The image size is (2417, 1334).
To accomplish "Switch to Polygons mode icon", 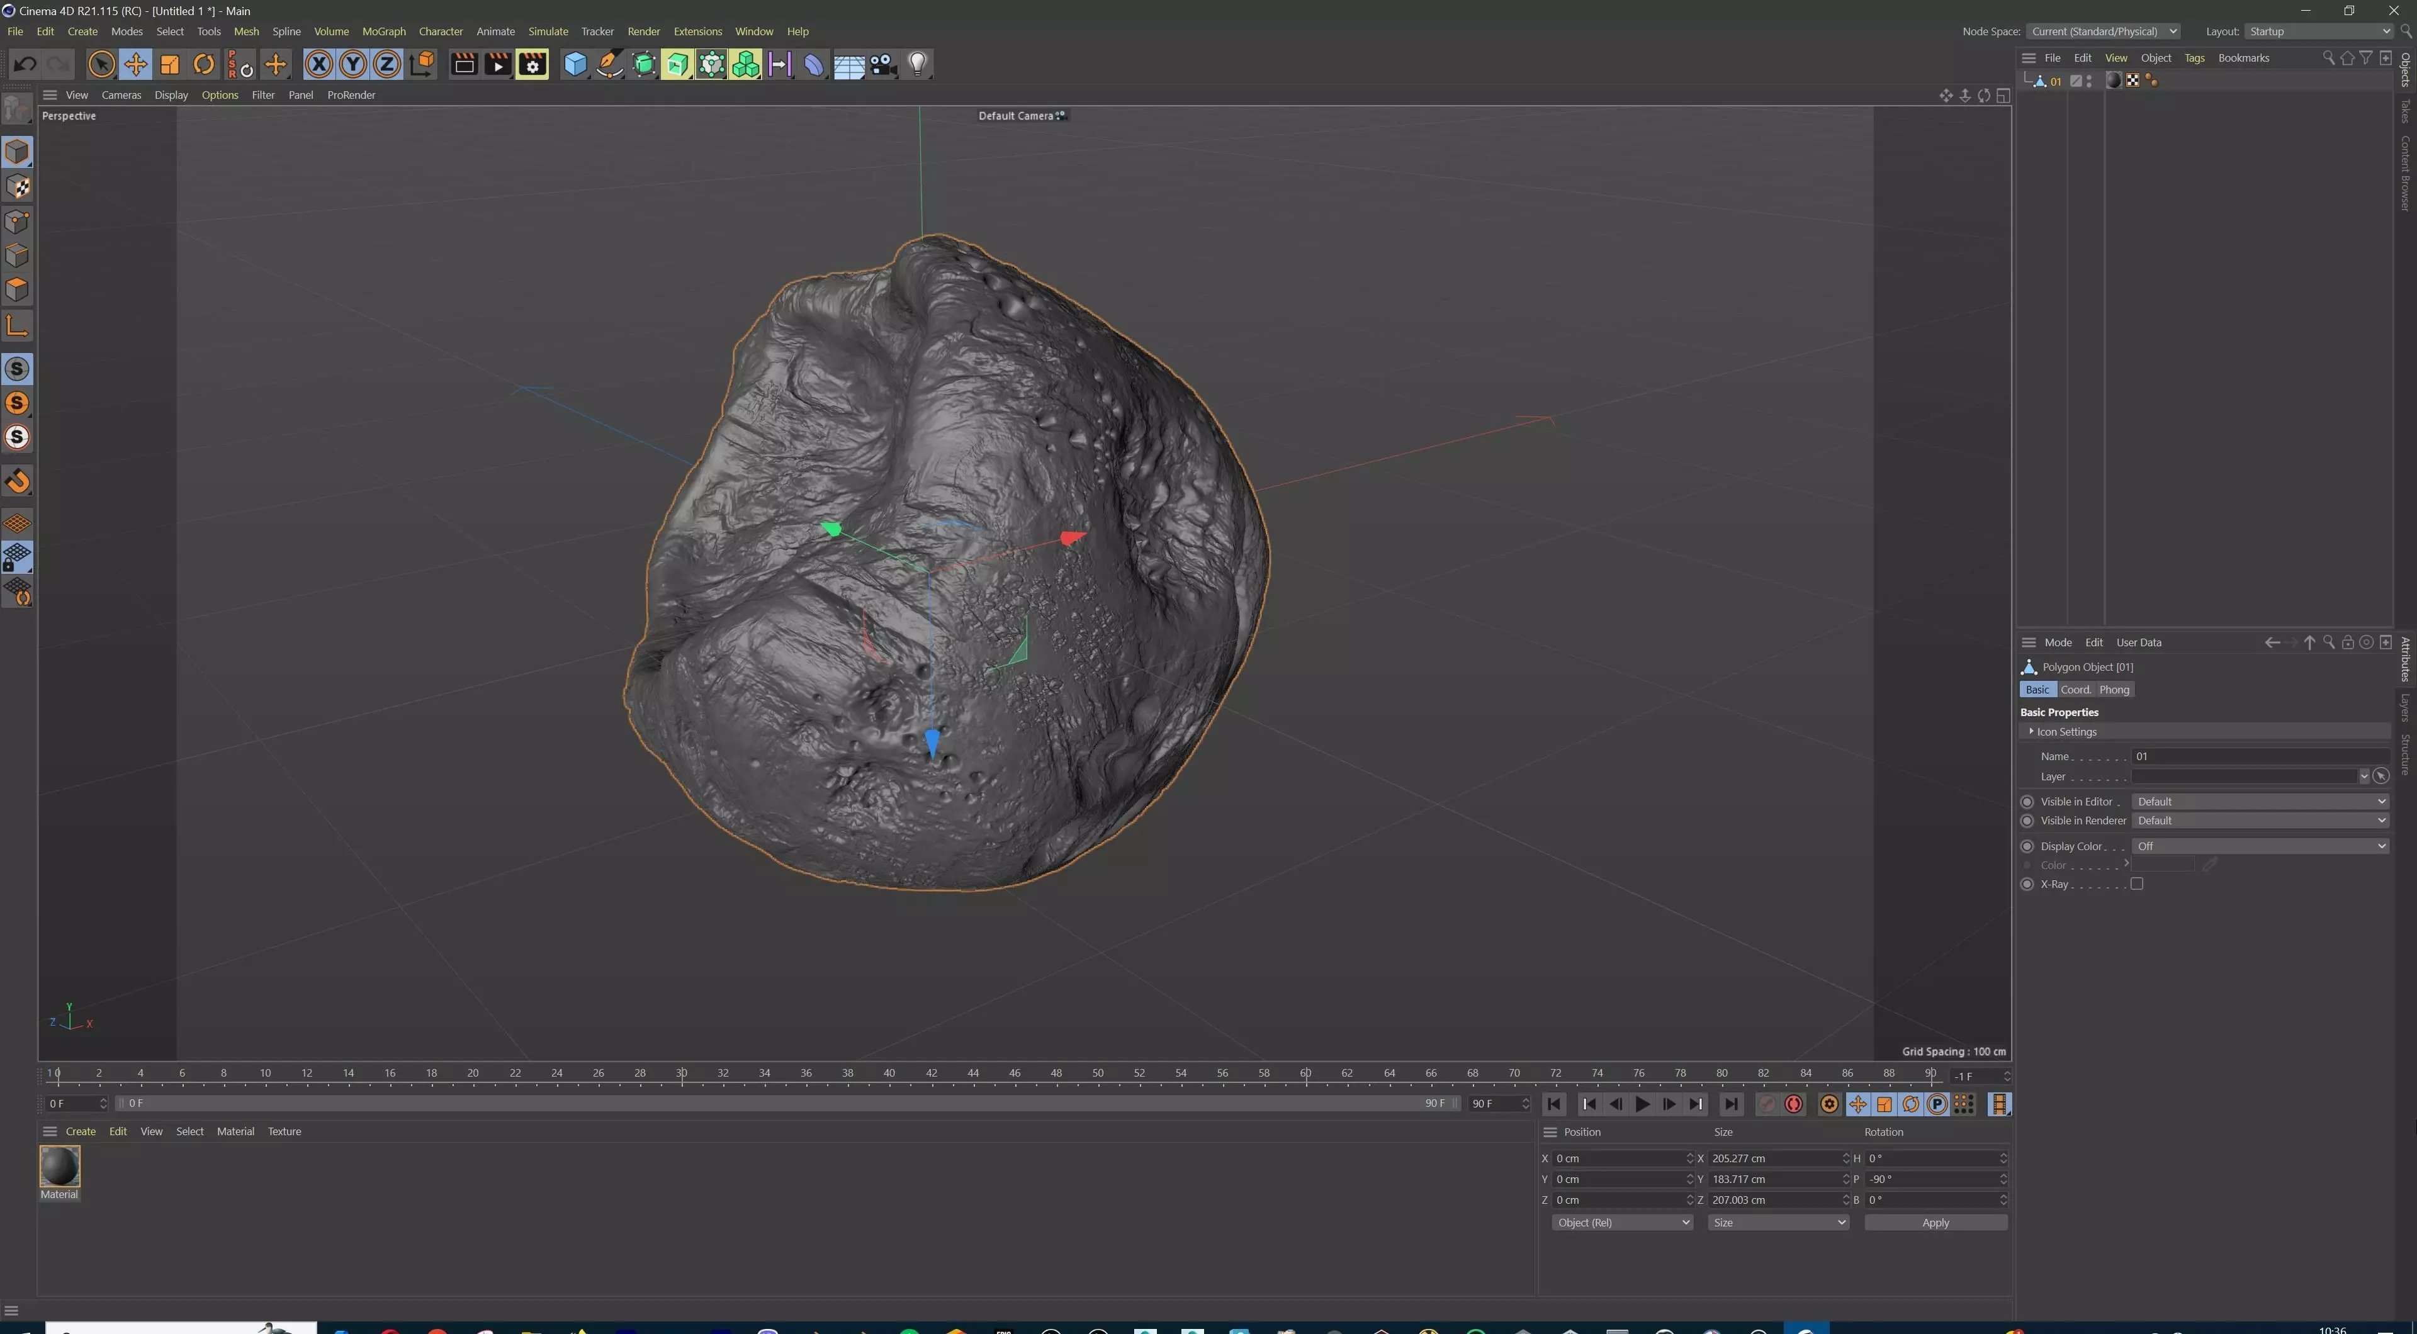I will pyautogui.click(x=18, y=290).
